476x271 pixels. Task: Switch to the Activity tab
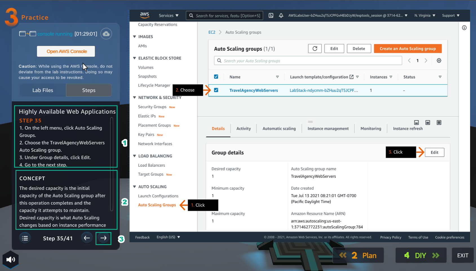243,129
